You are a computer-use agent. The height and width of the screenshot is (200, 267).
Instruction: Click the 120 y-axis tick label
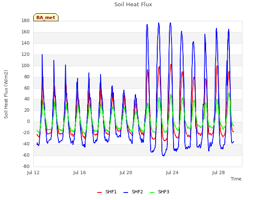click(25, 55)
